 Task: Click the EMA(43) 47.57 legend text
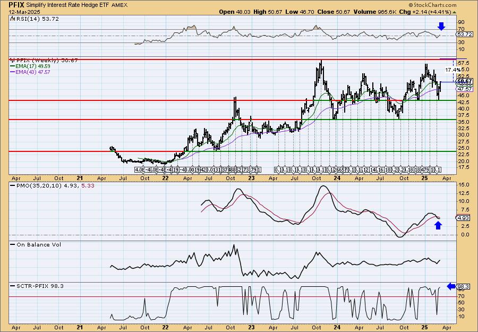[33, 72]
